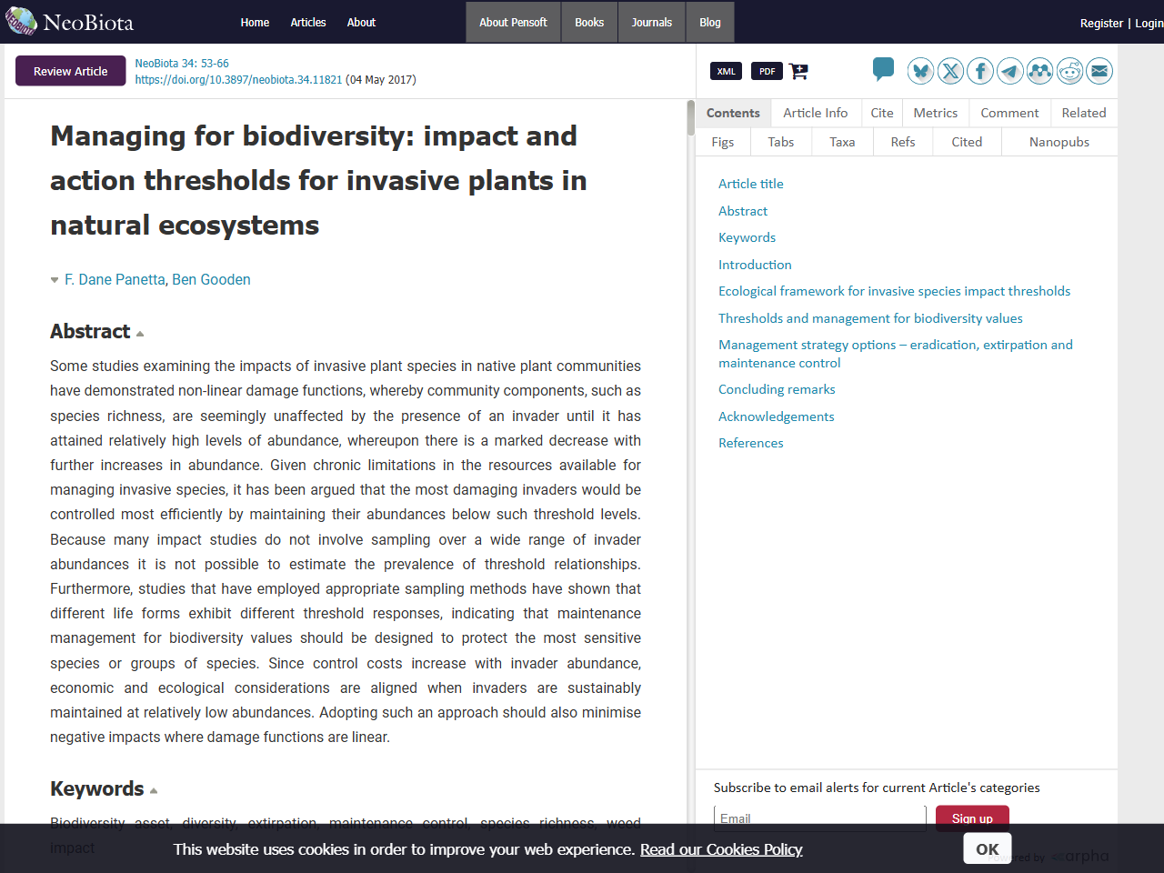Save the article to Mendeley
The width and height of the screenshot is (1164, 873).
pos(1039,70)
